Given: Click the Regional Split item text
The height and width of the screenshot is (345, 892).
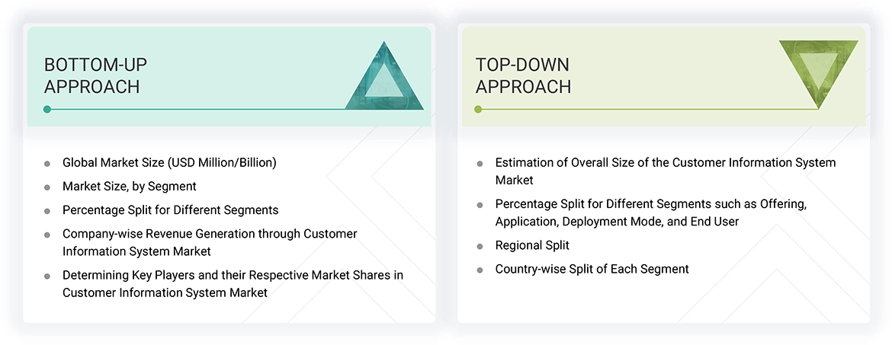Looking at the screenshot, I should point(532,246).
